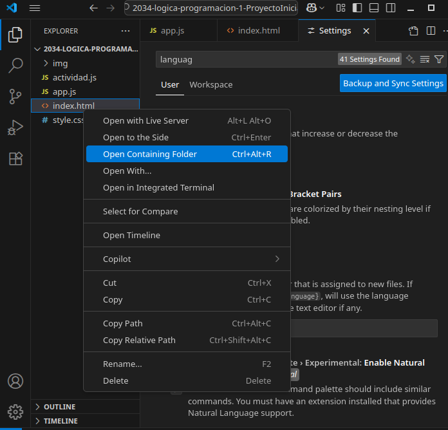This screenshot has height=430, width=448.
Task: Select index.html in the explorer tree
Action: (86, 106)
